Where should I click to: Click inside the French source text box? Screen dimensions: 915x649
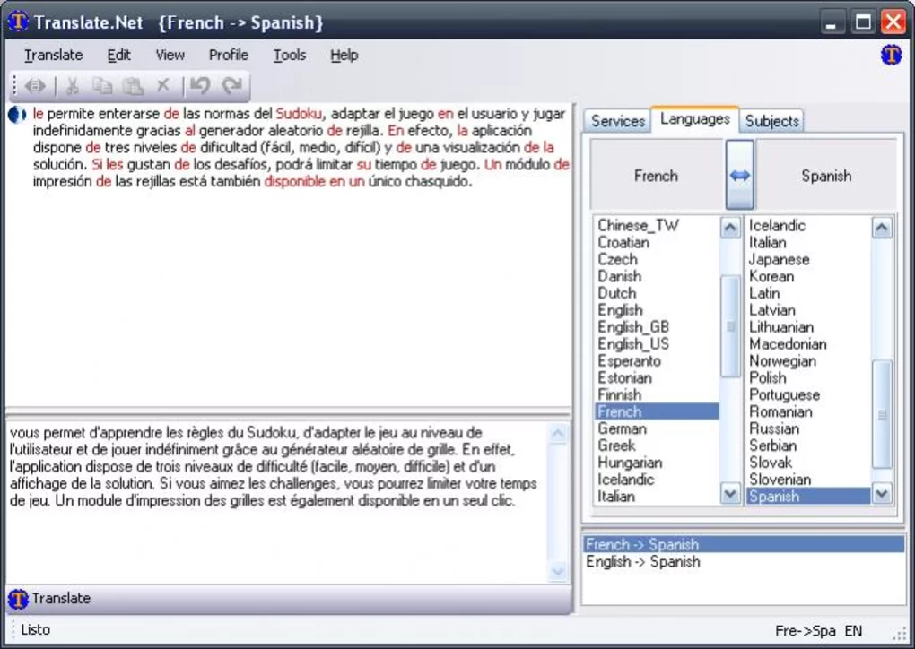pyautogui.click(x=277, y=501)
